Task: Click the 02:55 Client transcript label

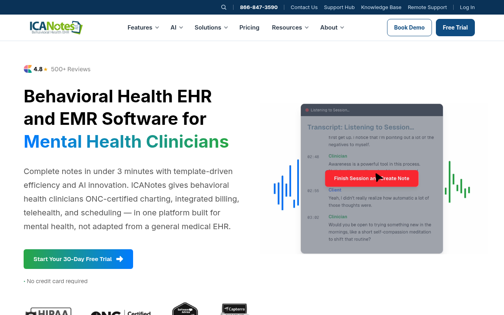Action: (335, 190)
